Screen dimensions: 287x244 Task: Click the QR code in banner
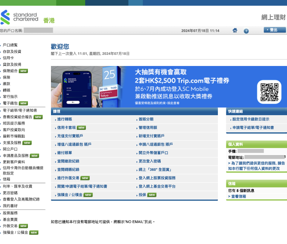[269, 92]
